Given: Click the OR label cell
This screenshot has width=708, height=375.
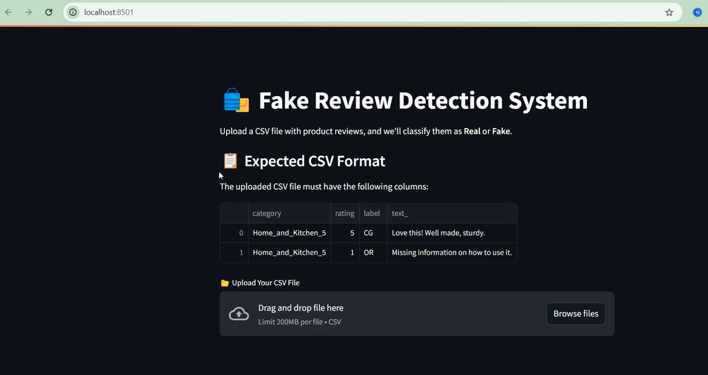Looking at the screenshot, I should pos(373,252).
